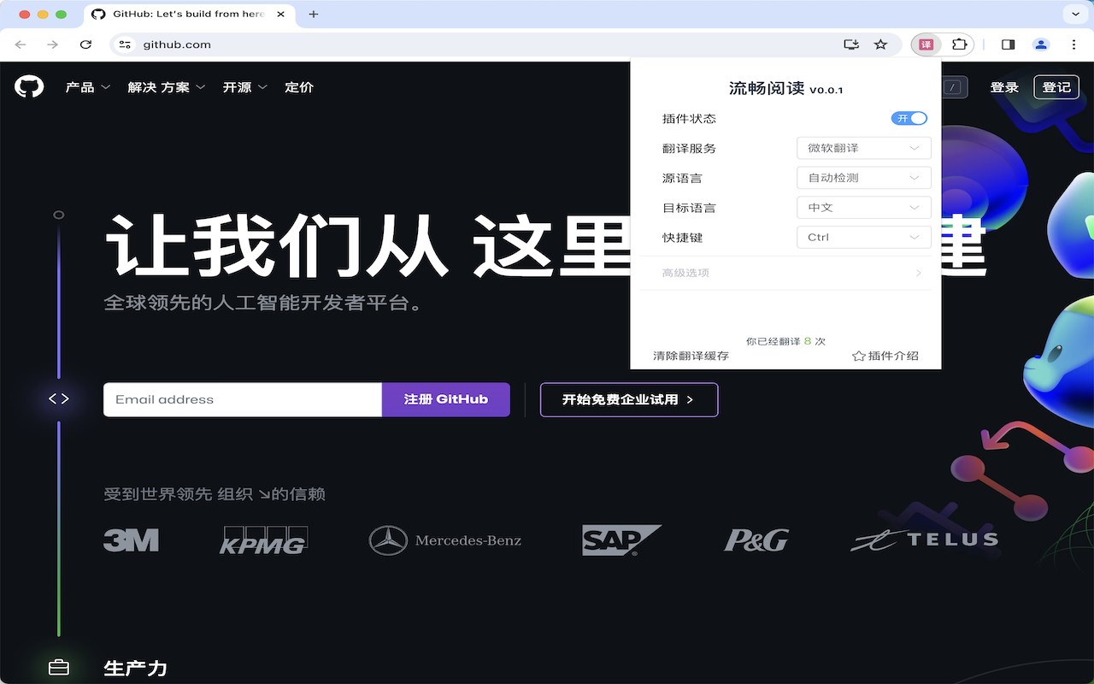
Task: Click the install app icon in address bar
Action: coord(851,44)
